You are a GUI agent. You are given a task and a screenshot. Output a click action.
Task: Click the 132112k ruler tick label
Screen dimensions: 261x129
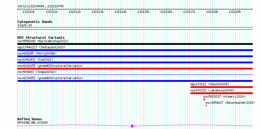click(x=75, y=12)
